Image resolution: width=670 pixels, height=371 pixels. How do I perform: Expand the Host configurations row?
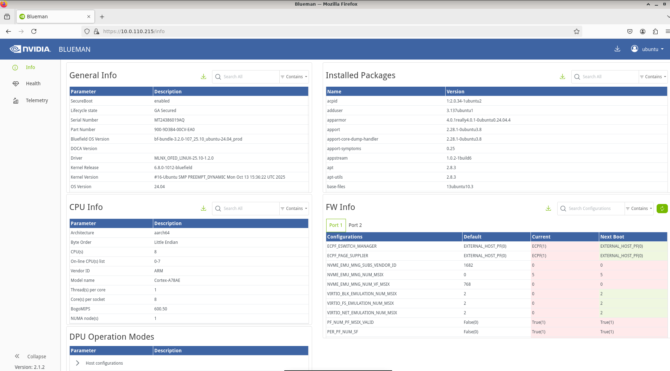[x=77, y=363]
